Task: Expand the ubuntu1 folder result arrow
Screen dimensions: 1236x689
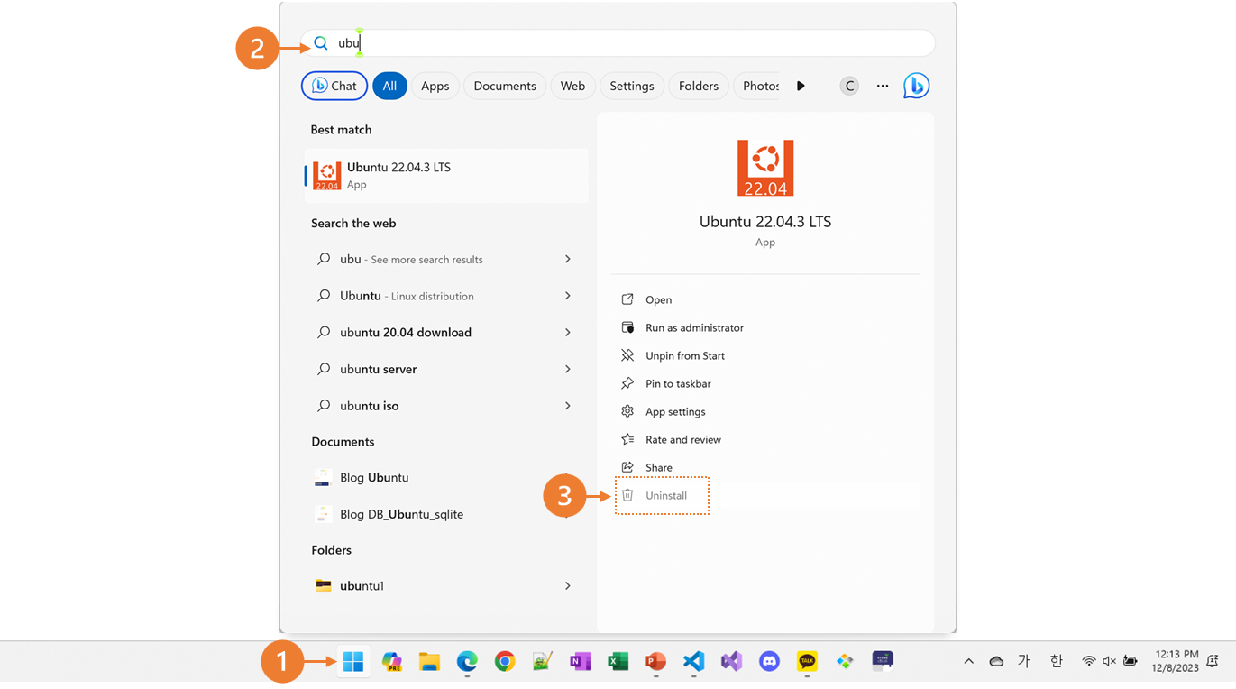Action: (x=568, y=586)
